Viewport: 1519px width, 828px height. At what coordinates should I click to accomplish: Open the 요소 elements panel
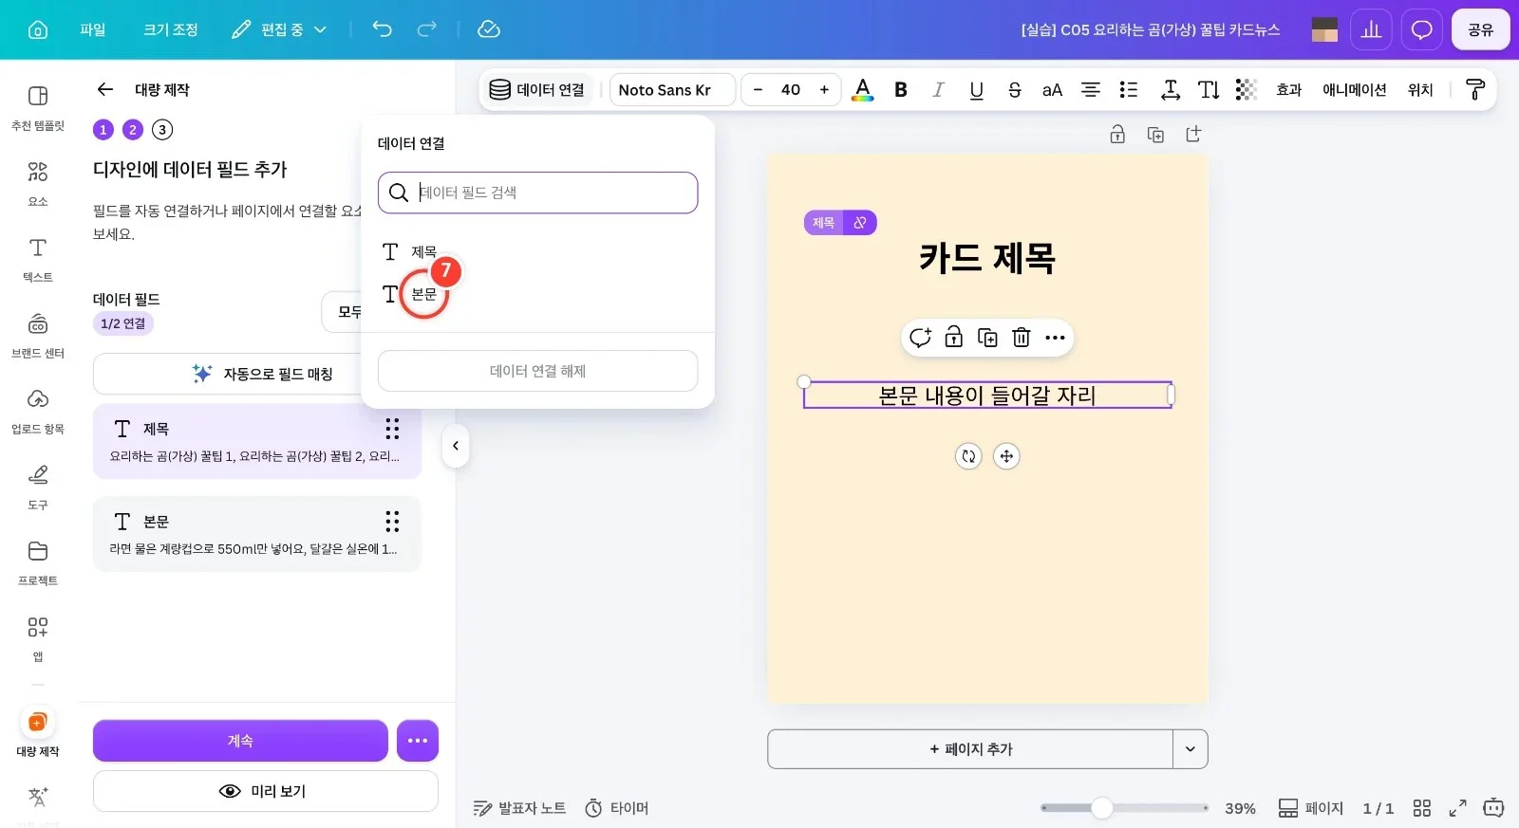[38, 183]
